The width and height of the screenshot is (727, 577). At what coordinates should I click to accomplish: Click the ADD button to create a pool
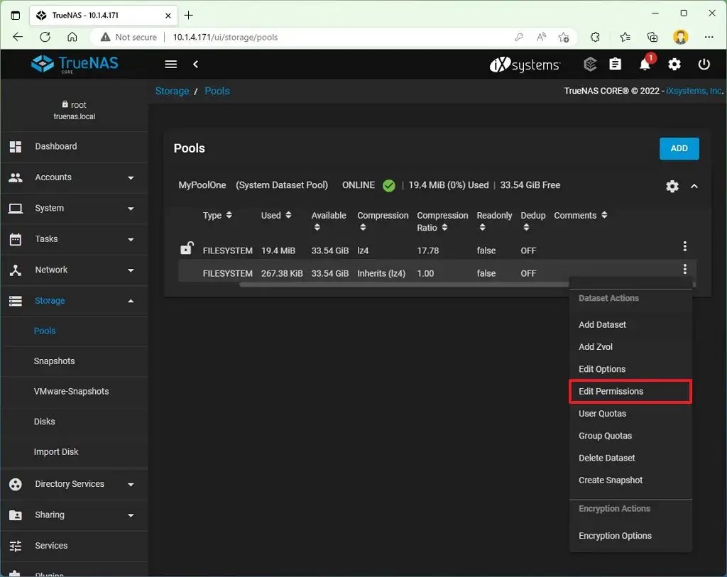(679, 148)
